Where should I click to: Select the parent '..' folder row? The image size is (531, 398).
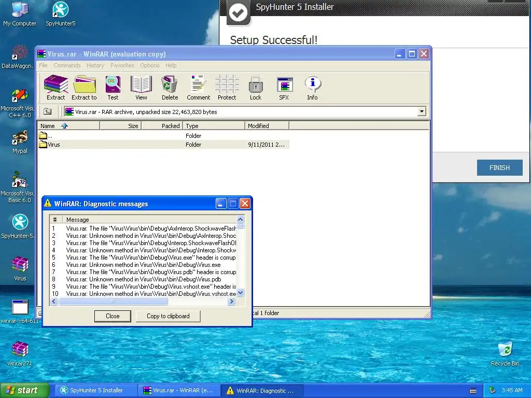tap(163, 136)
